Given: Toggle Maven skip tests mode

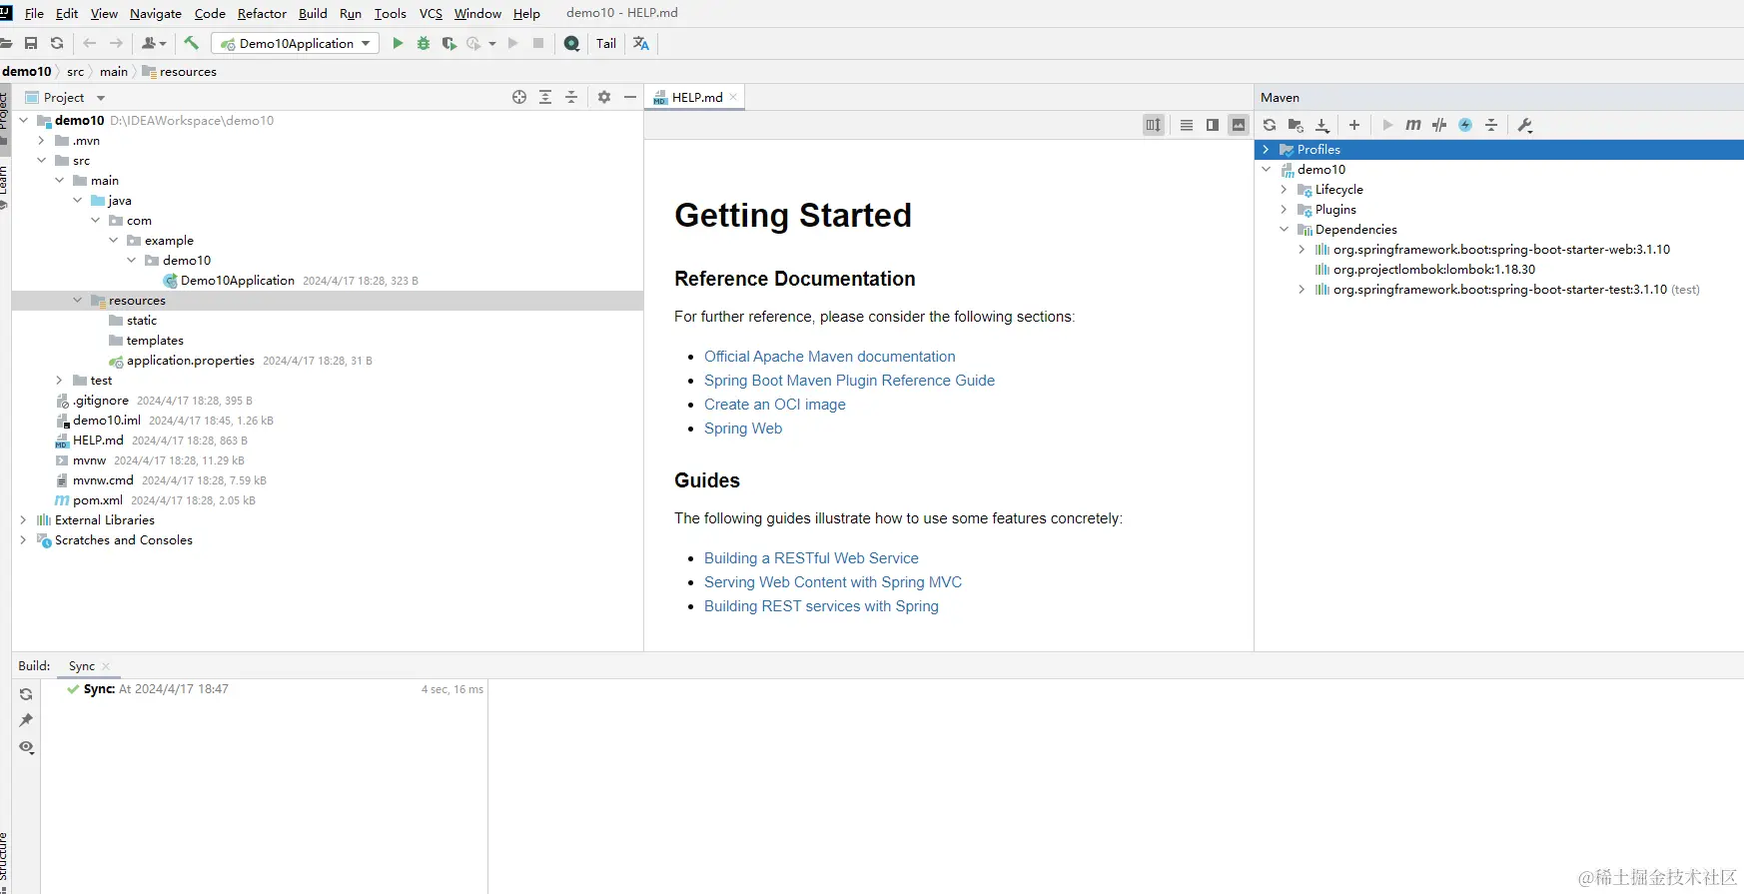Looking at the screenshot, I should 1465,125.
